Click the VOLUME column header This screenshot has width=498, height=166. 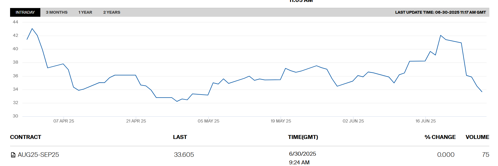477,137
